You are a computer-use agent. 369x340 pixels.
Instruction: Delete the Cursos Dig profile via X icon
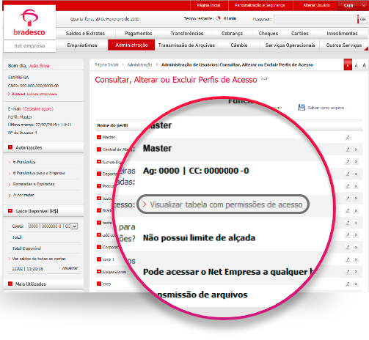[356, 162]
